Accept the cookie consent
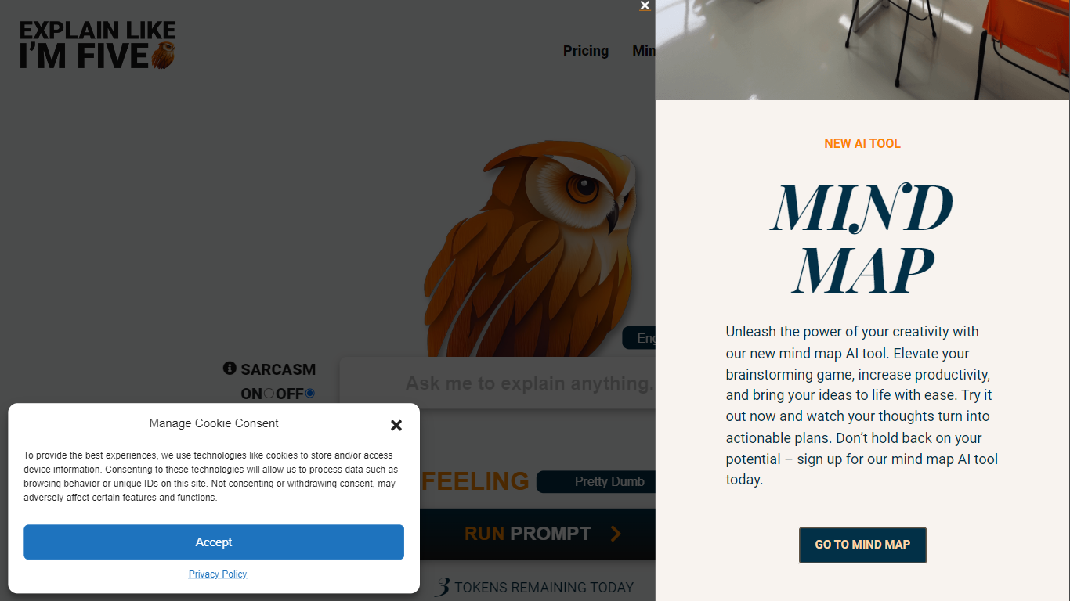1070x601 pixels. 214,542
